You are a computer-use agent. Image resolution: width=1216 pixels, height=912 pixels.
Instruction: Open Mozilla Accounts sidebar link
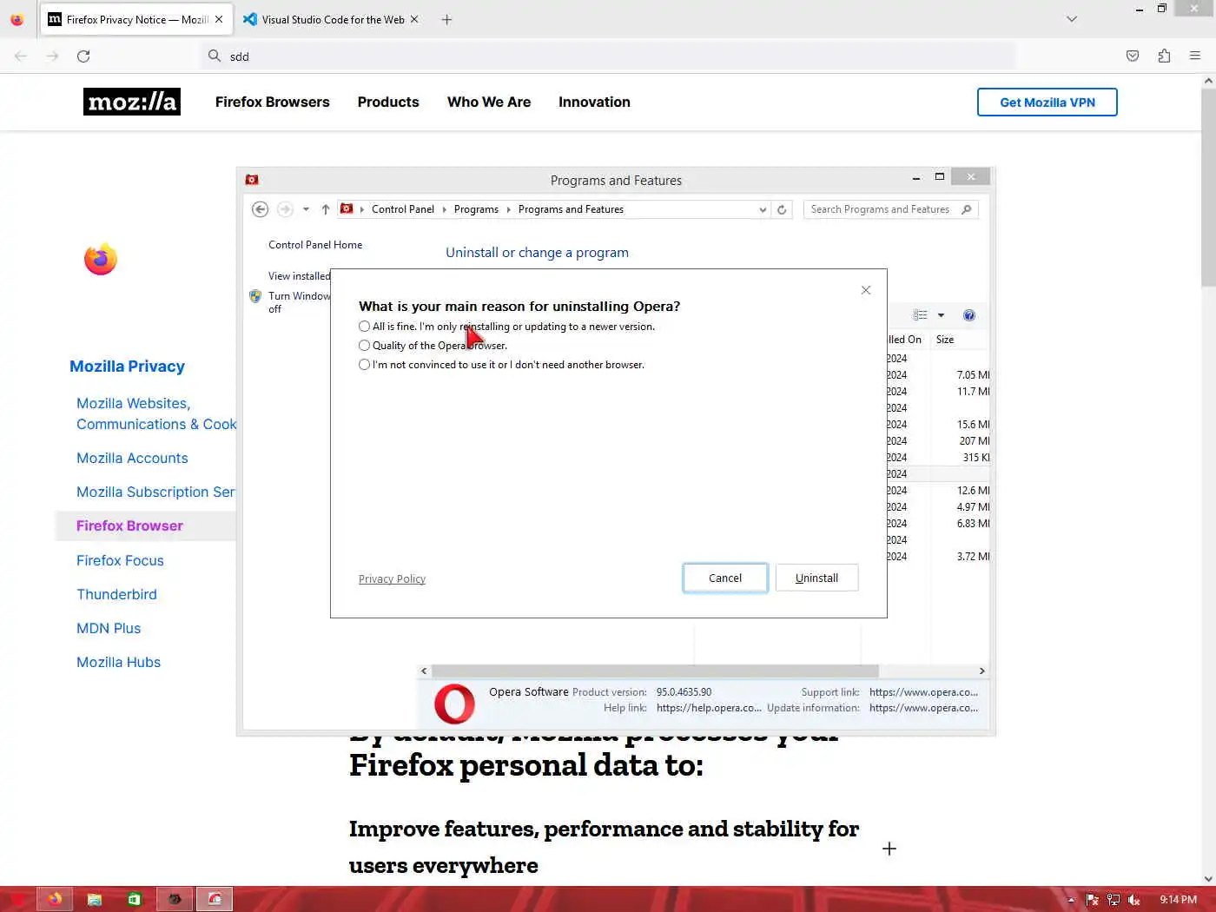132,458
